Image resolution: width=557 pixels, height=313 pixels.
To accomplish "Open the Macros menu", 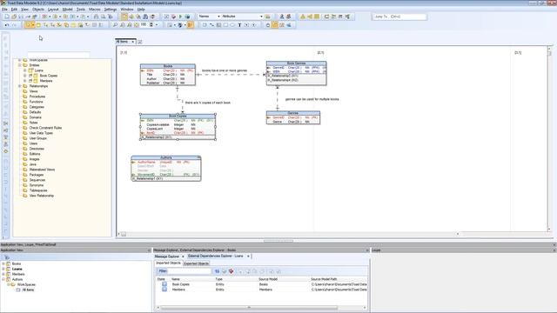I will [x=95, y=10].
